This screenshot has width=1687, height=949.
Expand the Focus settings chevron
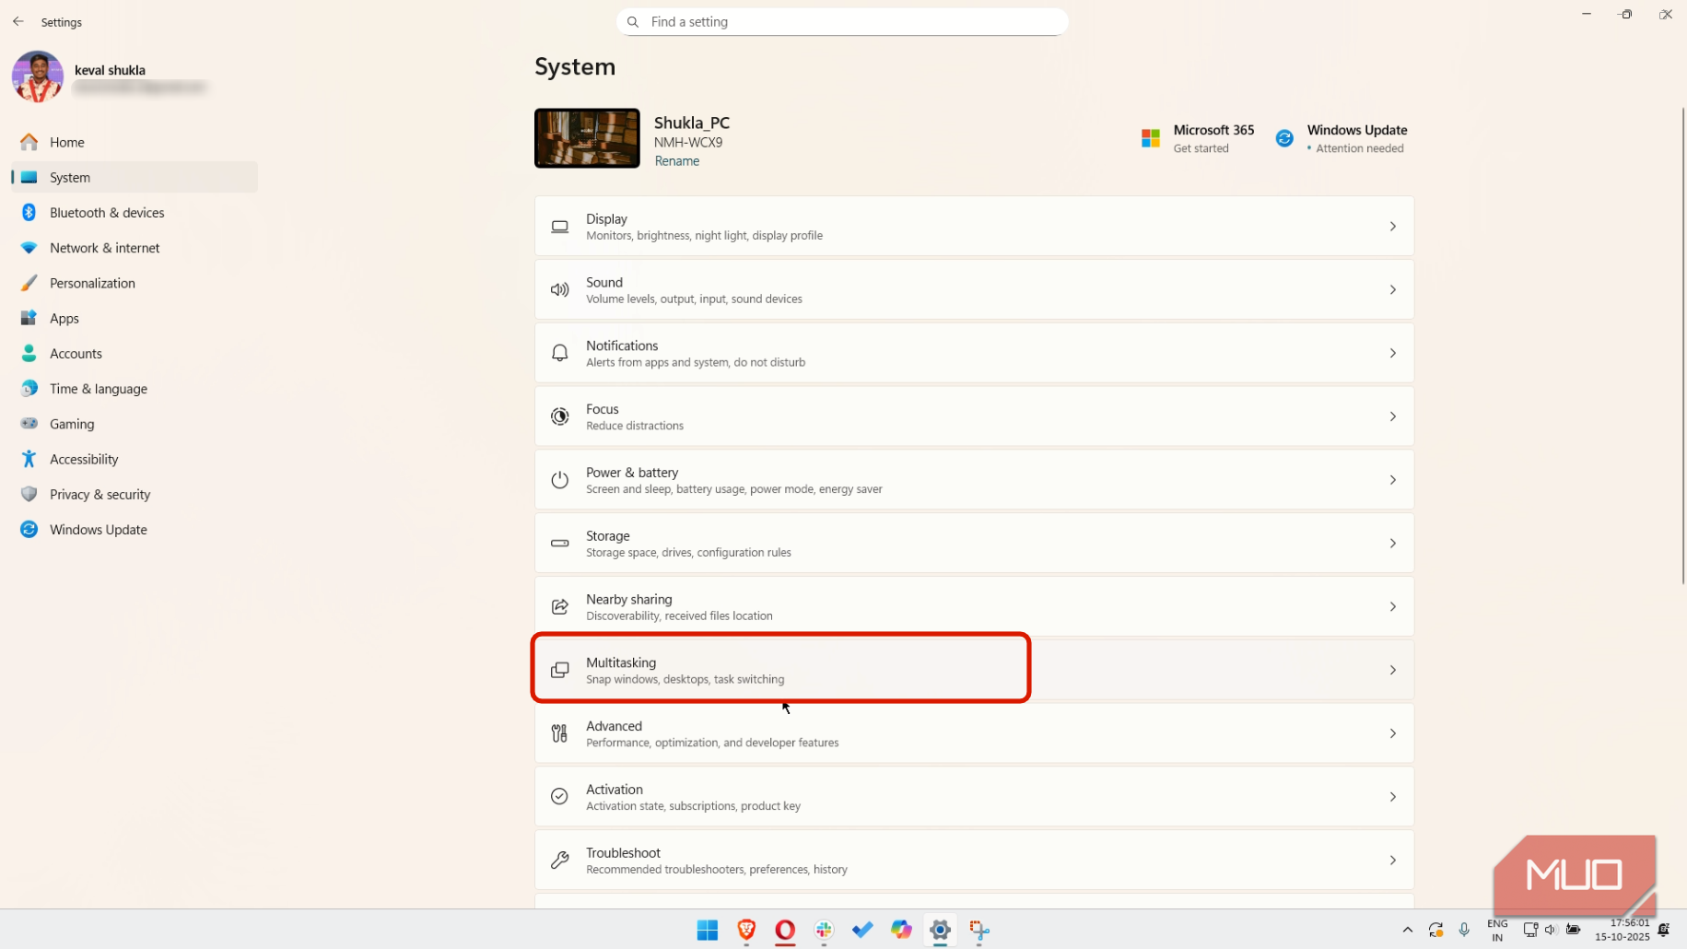[1392, 416]
